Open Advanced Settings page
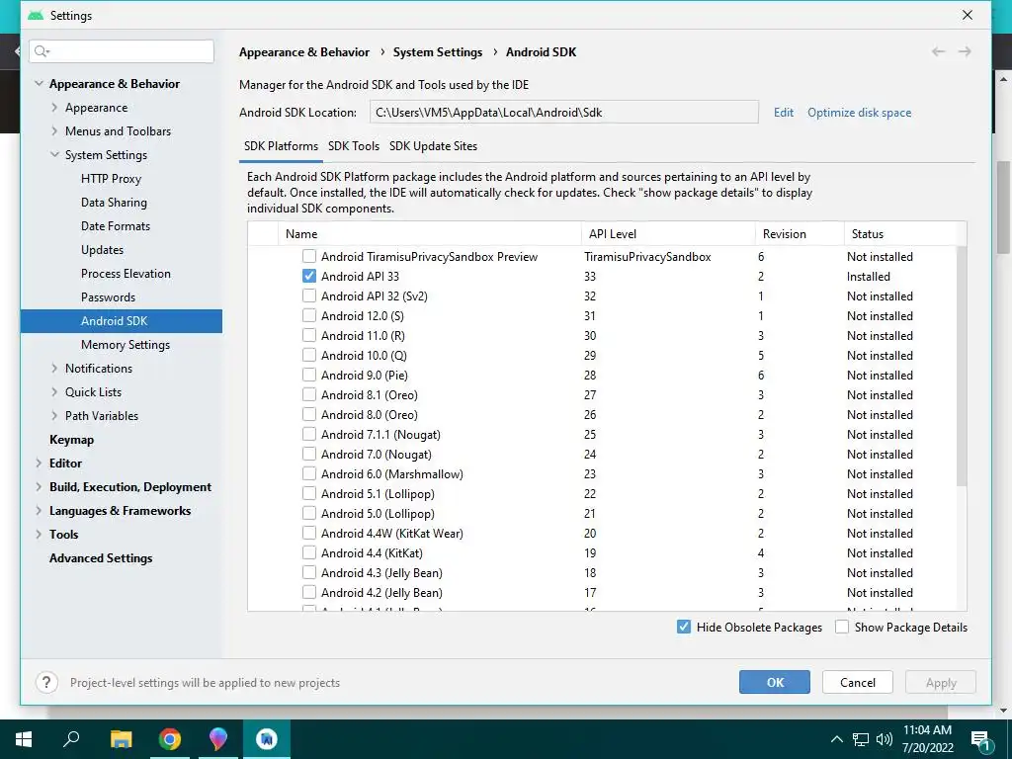This screenshot has height=759, width=1012. 101,558
